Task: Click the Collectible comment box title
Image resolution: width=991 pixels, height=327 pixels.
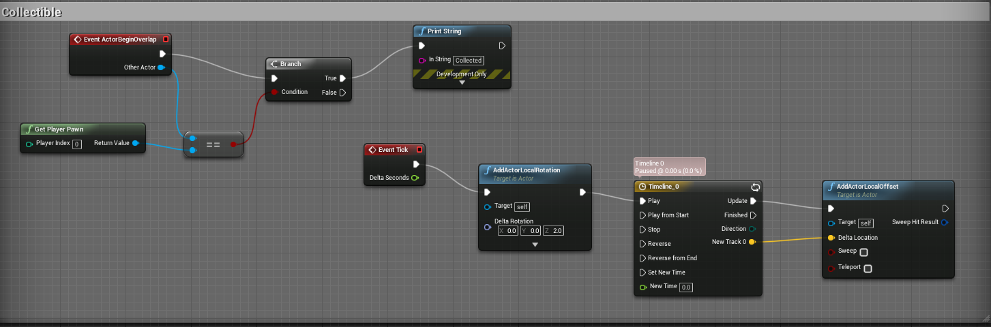Action: coord(32,12)
